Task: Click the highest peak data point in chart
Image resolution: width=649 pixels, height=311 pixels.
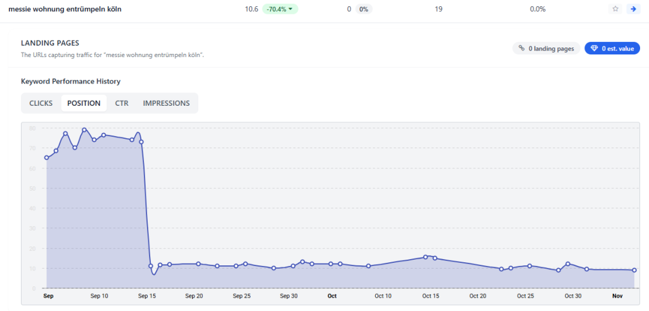Action: click(84, 130)
